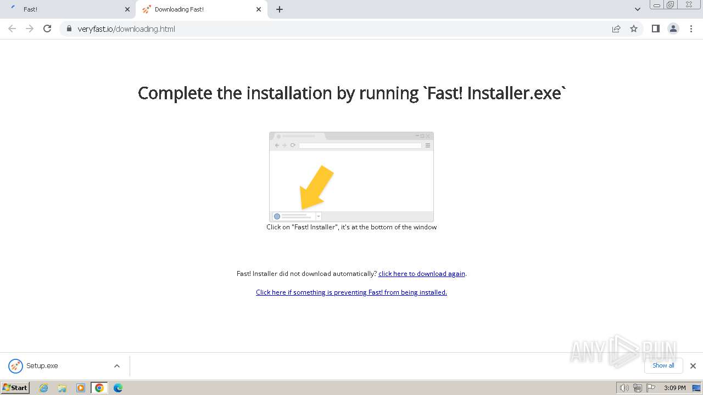Open the 'something is preventing Fast!' help link
703x395 pixels.
pos(351,292)
